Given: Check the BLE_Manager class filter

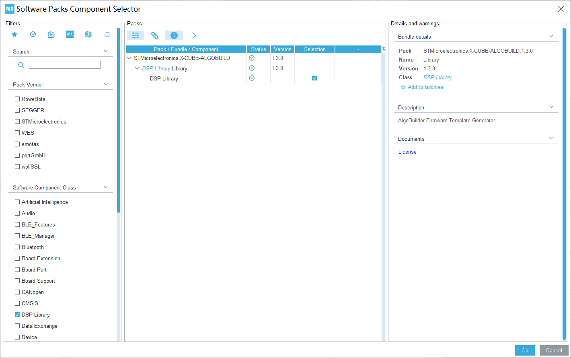Looking at the screenshot, I should point(17,236).
